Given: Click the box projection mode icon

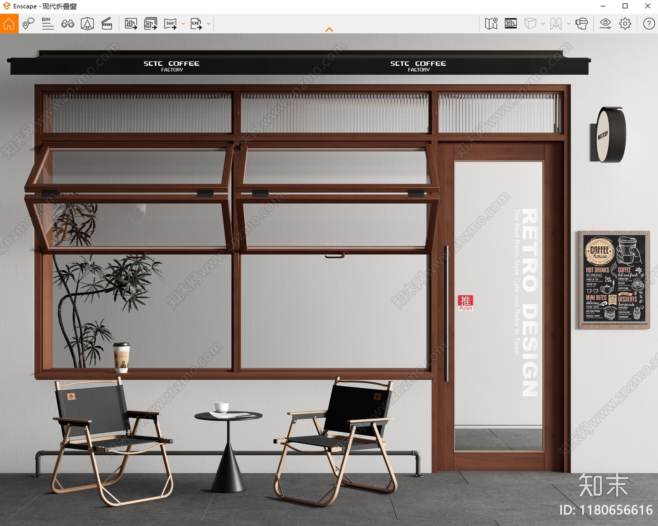Looking at the screenshot, I should pos(531,23).
